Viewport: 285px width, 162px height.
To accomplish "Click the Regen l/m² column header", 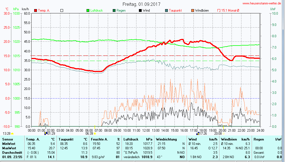I will (x=267, y=139).
